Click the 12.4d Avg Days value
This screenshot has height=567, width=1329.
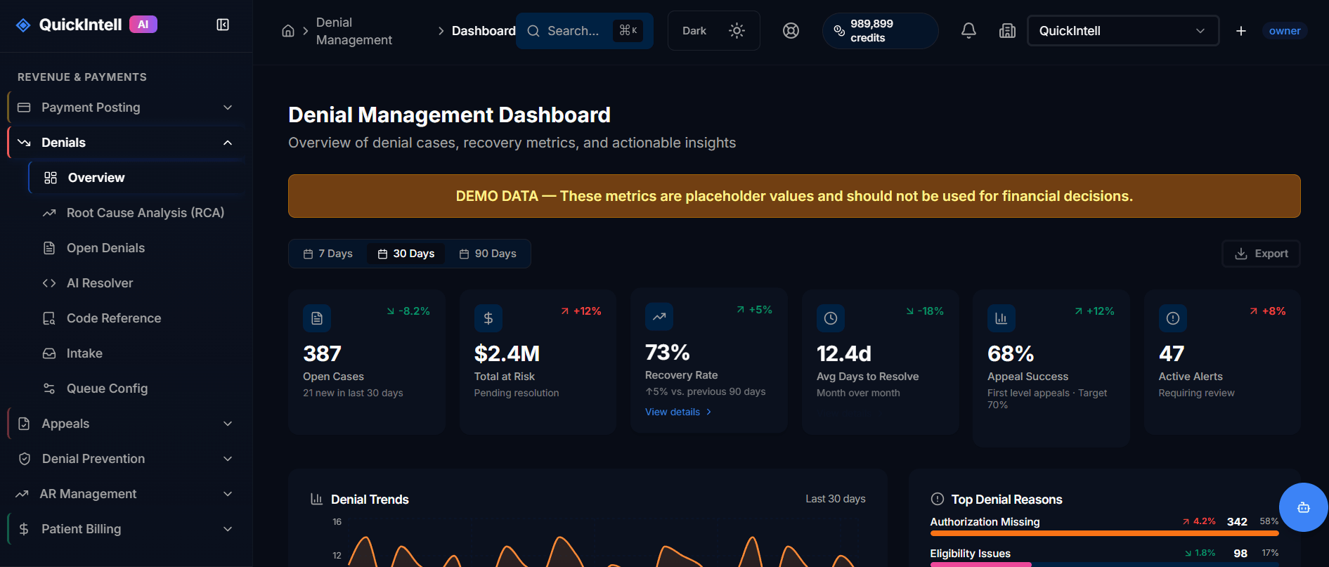click(x=844, y=353)
